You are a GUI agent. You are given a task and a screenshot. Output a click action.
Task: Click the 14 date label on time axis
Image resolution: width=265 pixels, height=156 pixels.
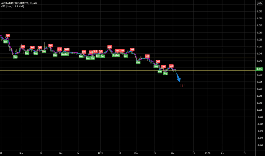(x=78, y=153)
